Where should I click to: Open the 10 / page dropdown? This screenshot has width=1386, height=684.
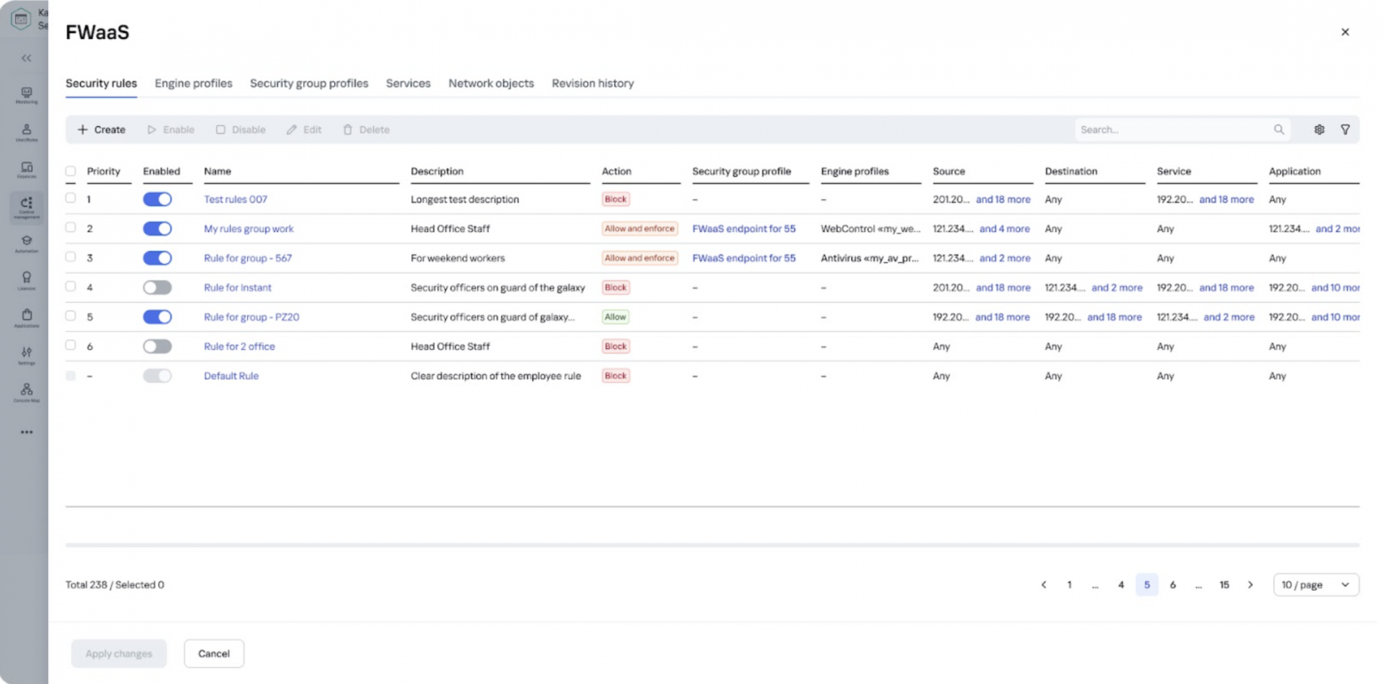pyautogui.click(x=1316, y=585)
